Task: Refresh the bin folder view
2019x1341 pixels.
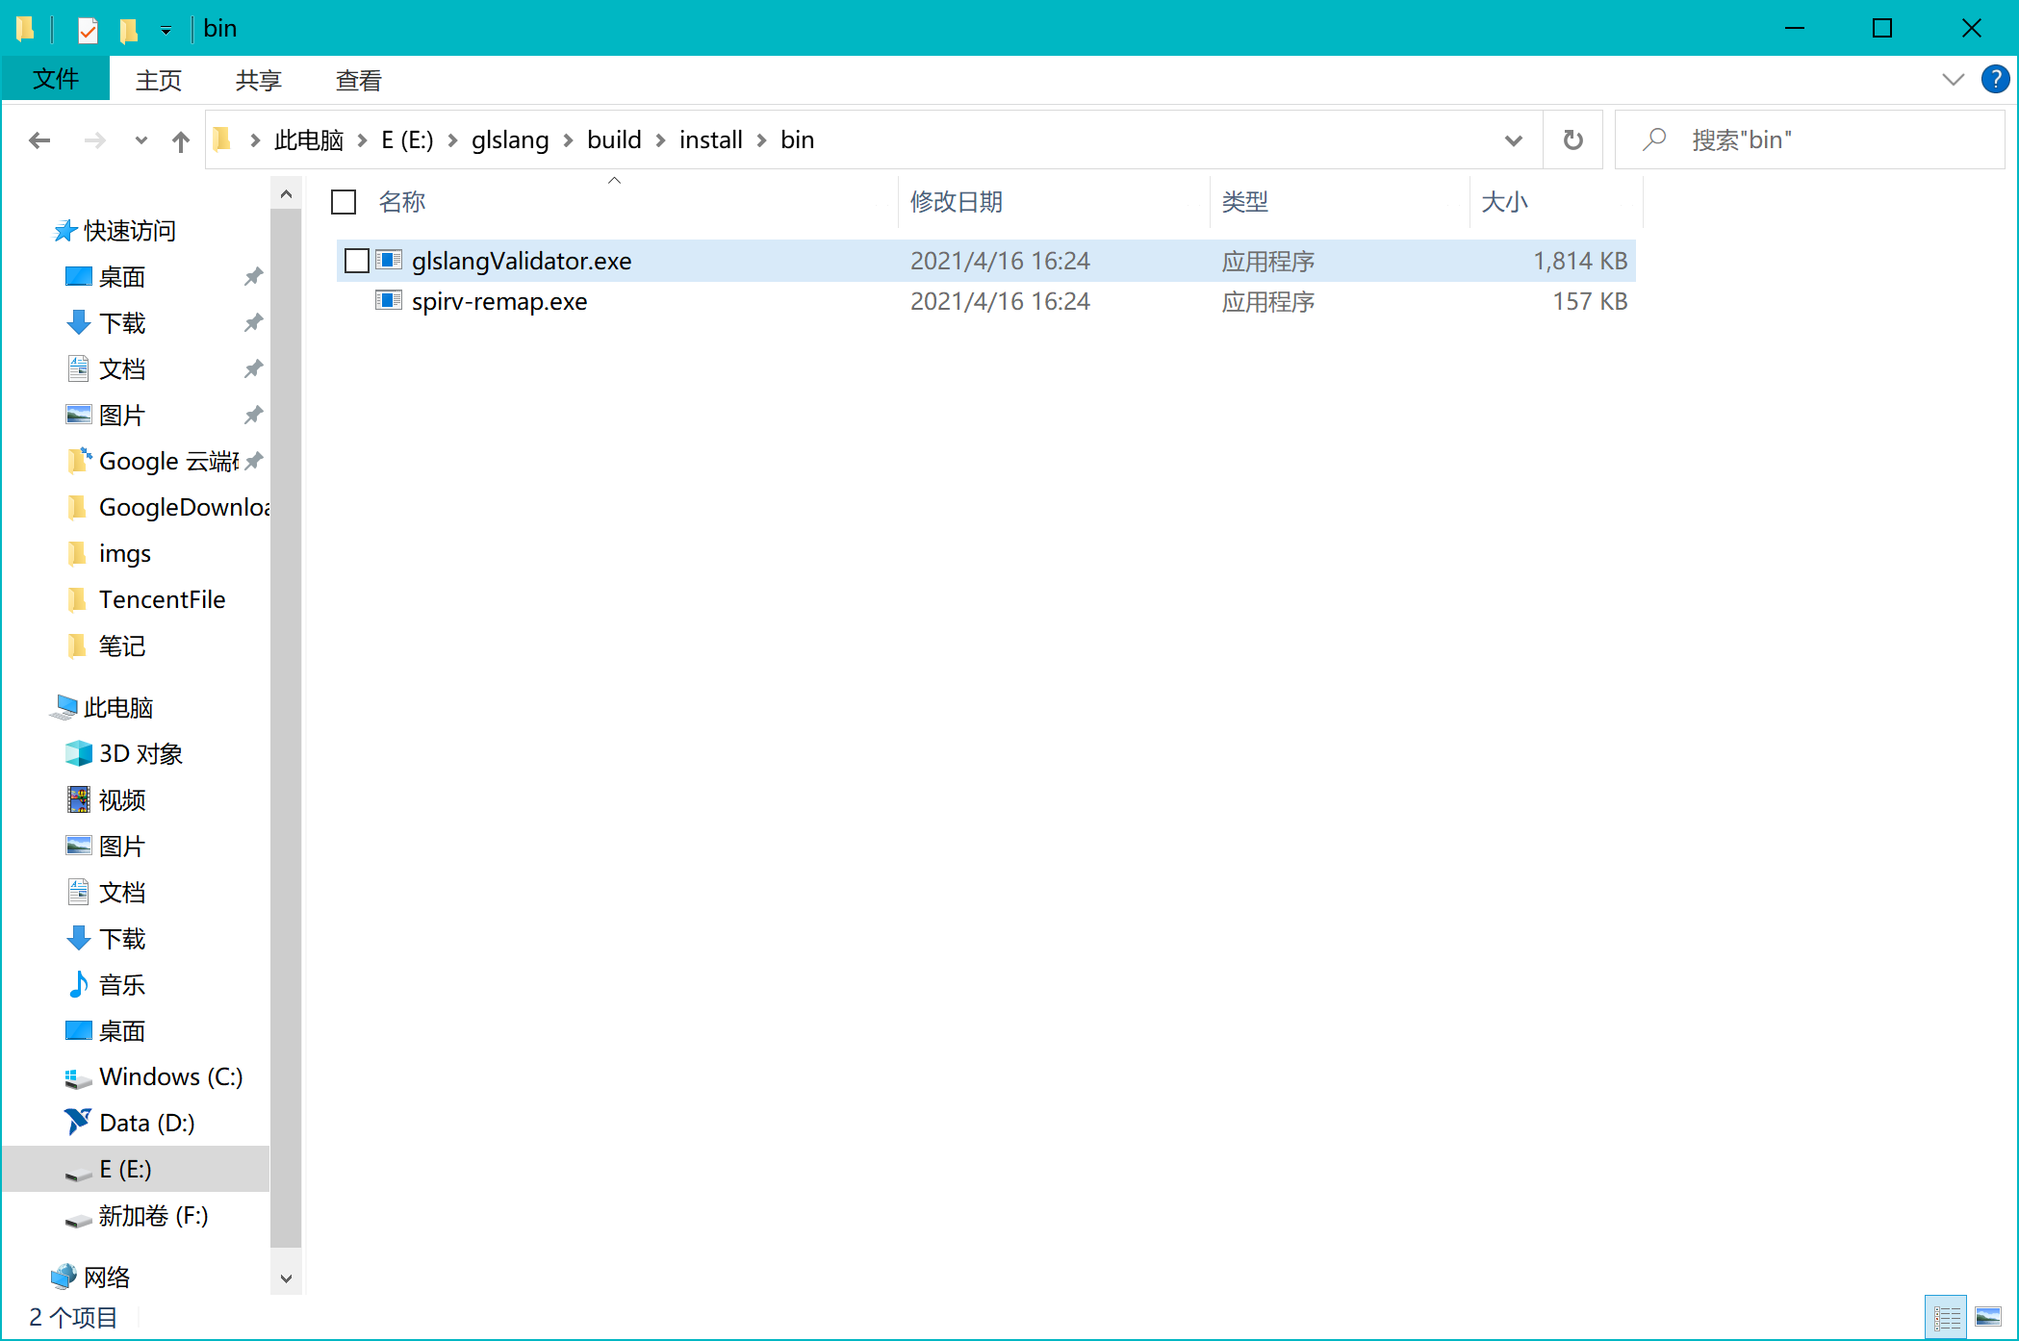Action: [x=1572, y=139]
